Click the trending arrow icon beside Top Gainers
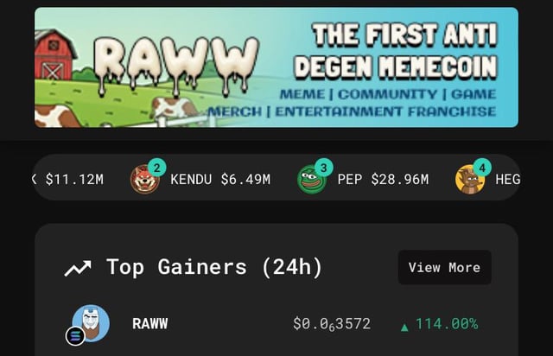553x356 pixels. coord(78,268)
